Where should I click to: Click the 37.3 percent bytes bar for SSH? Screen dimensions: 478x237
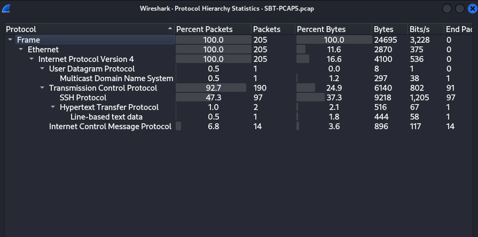pyautogui.click(x=334, y=98)
